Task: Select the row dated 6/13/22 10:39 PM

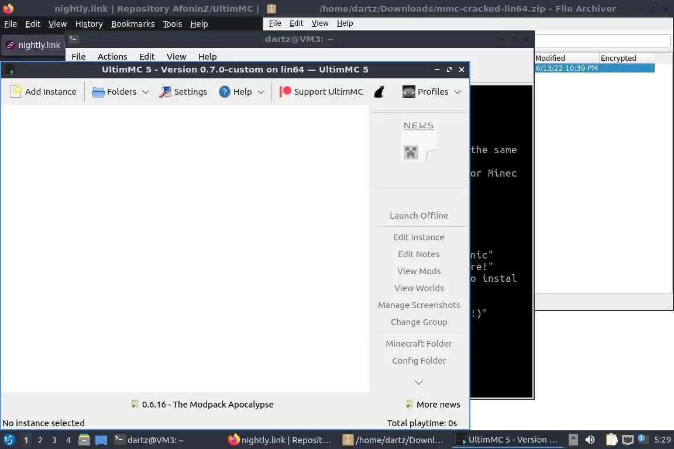Action: [x=594, y=68]
